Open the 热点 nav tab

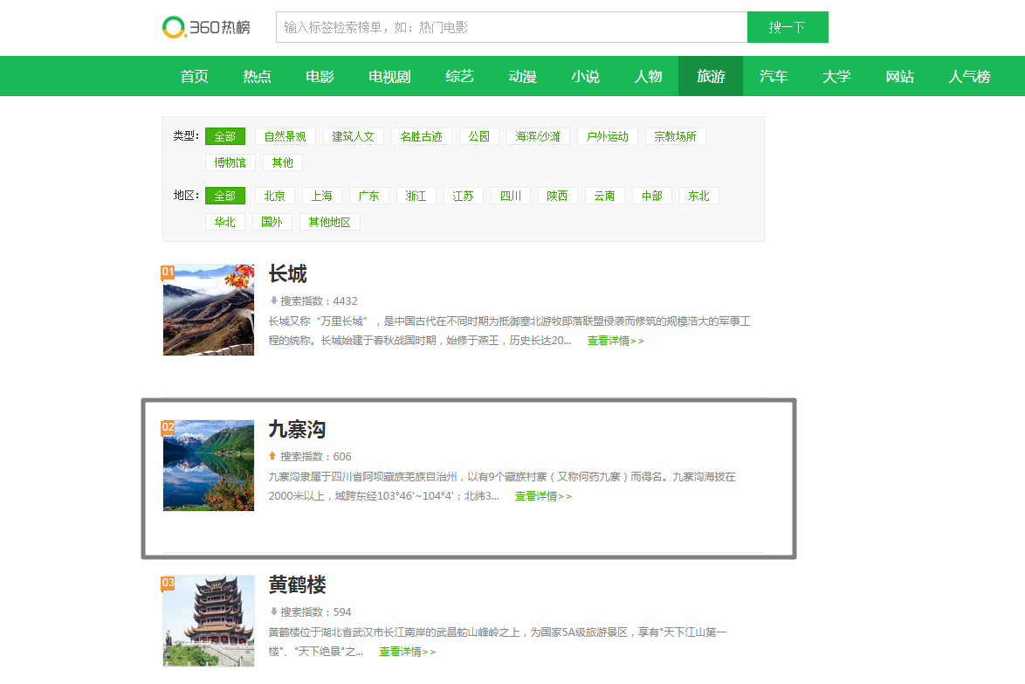pos(257,77)
